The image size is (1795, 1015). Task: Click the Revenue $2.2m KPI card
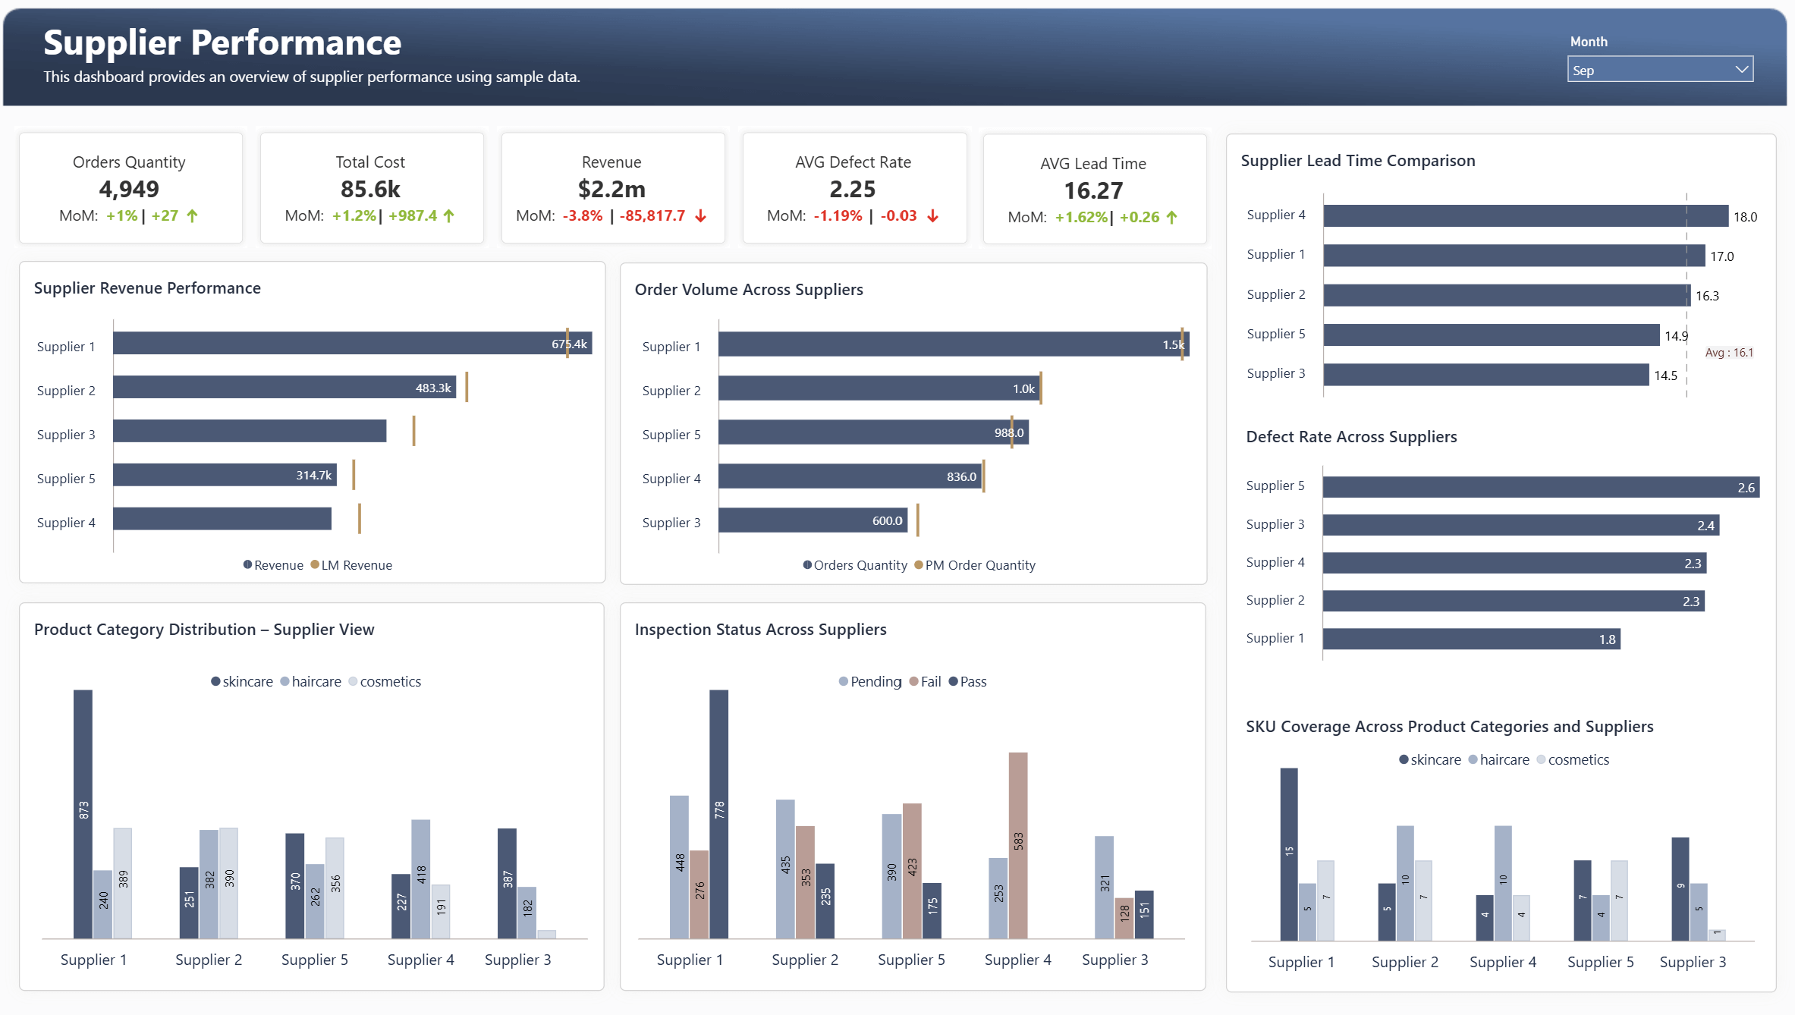click(611, 187)
